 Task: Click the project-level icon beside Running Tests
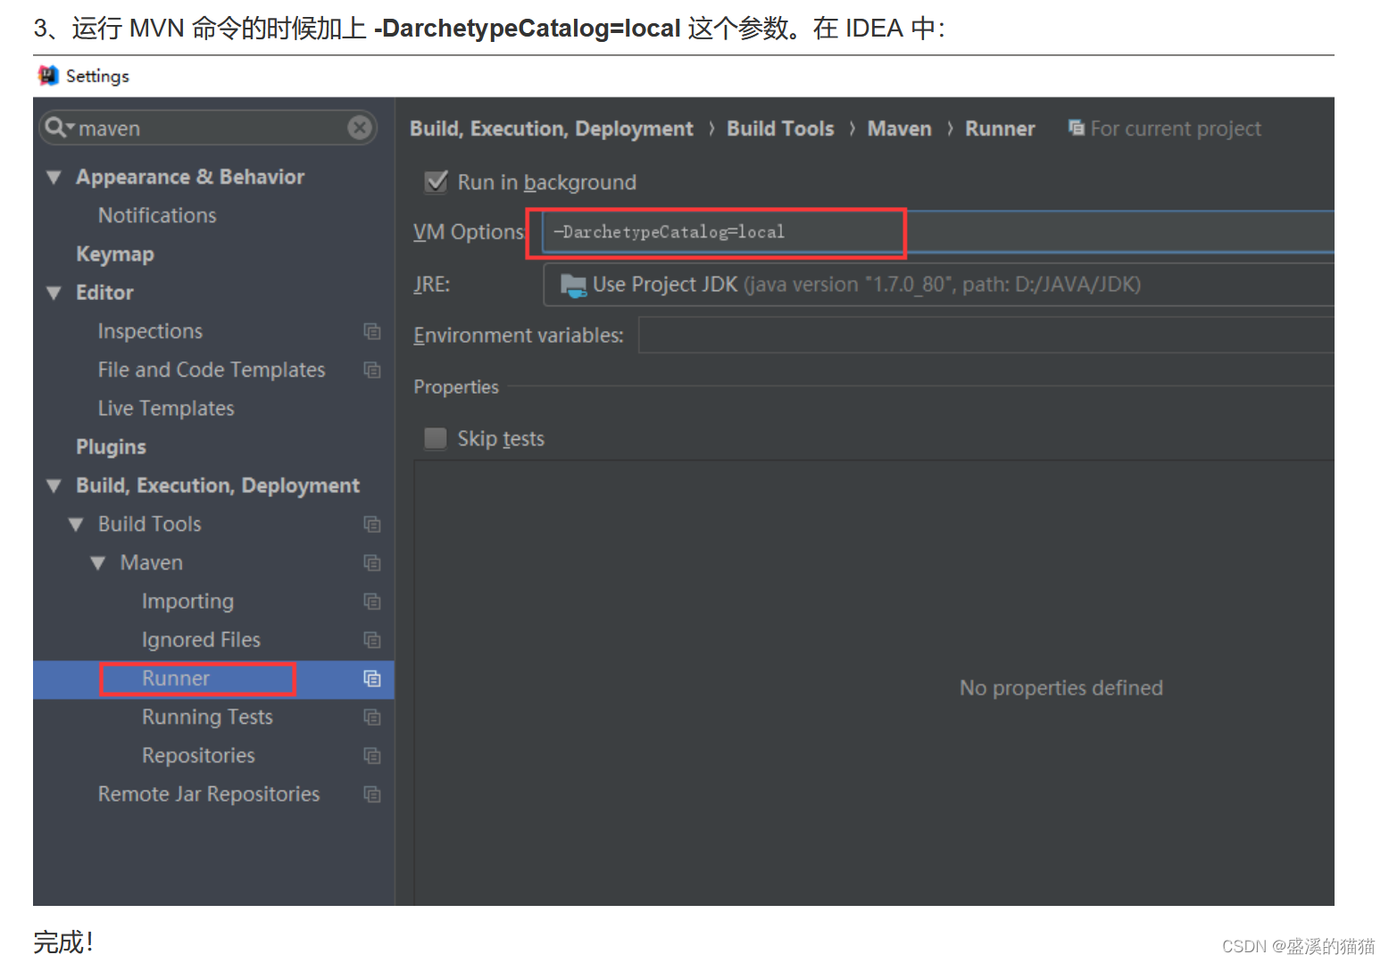[372, 717]
